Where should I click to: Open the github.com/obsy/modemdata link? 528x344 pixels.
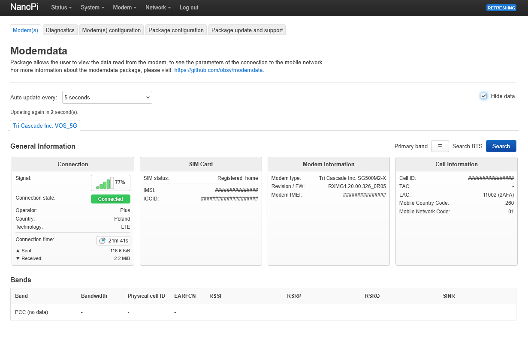(218, 70)
